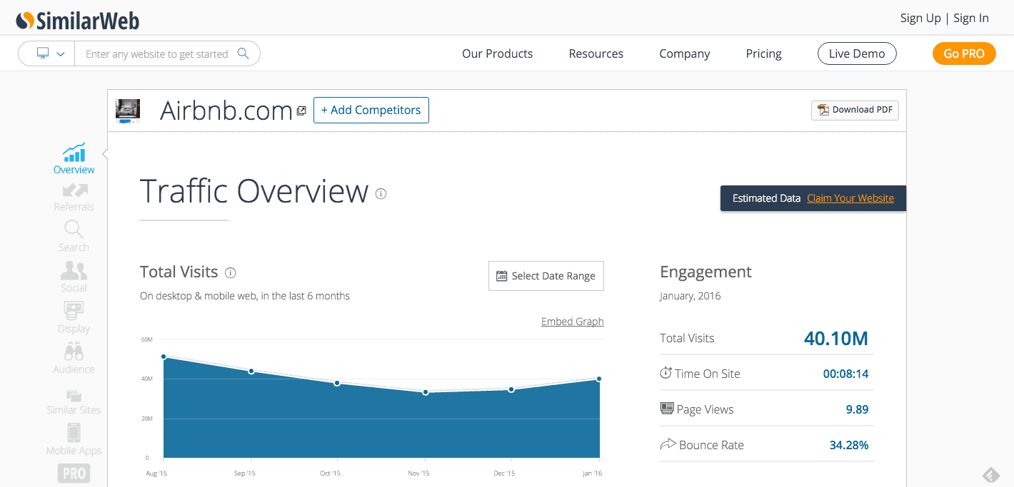Viewport: 1014px width, 487px height.
Task: Select the Audience binoculars icon
Action: (74, 352)
